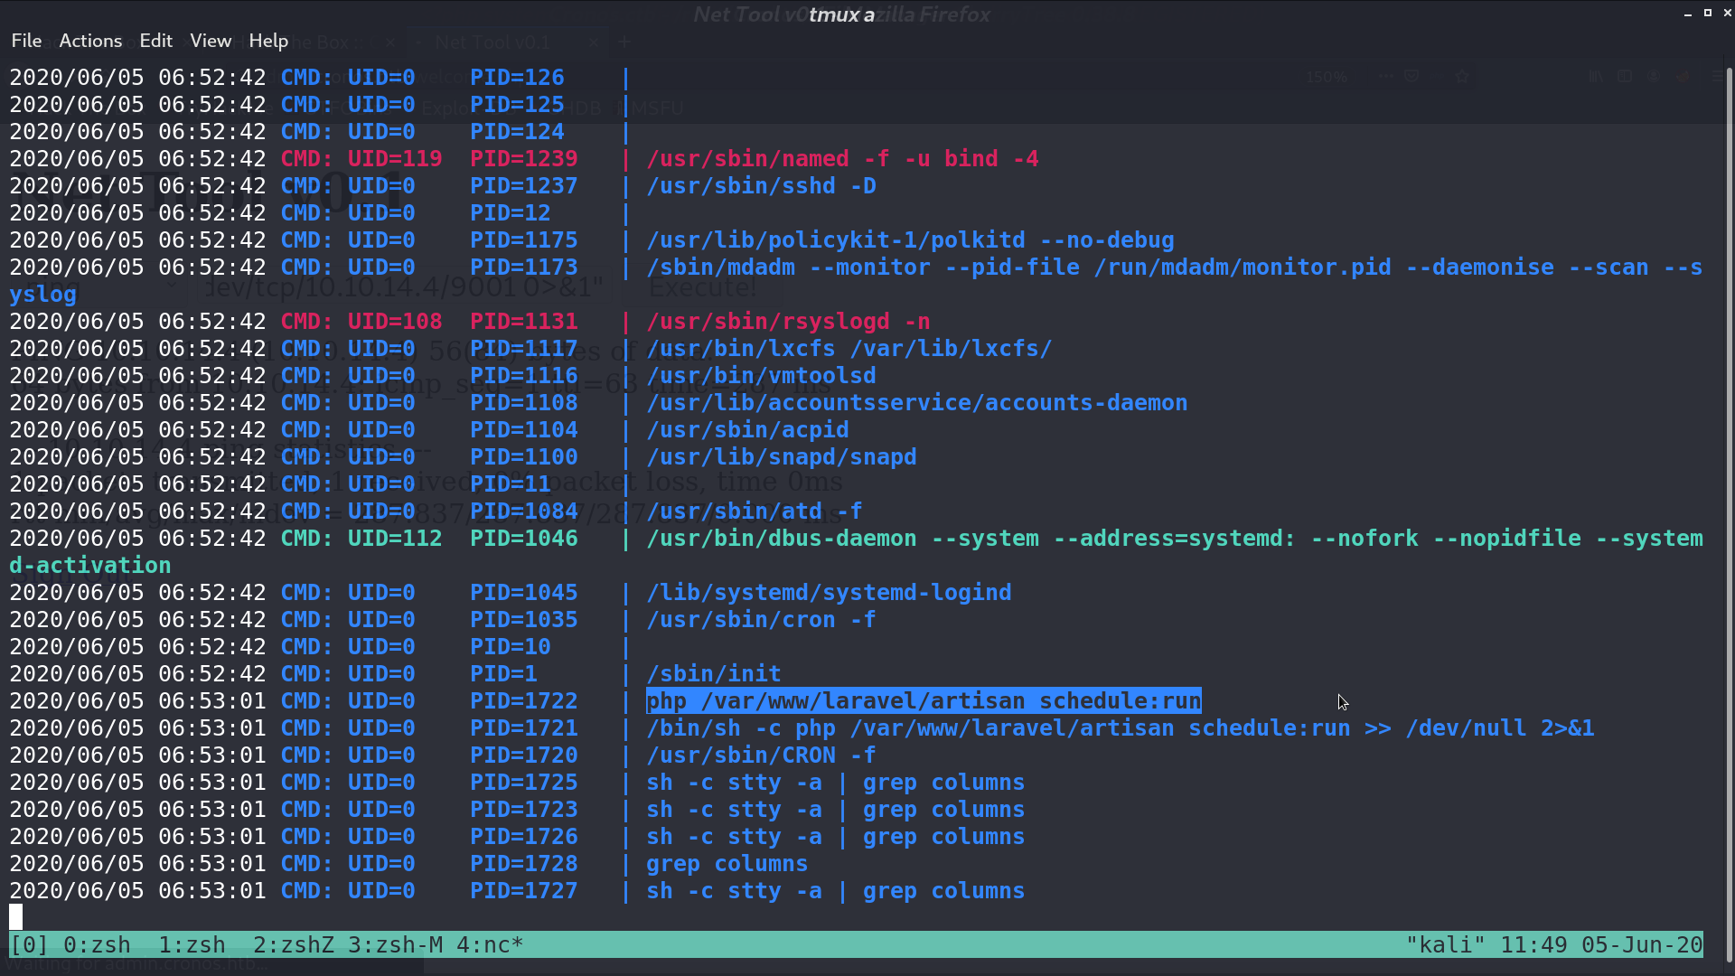The height and width of the screenshot is (976, 1735).
Task: Click the stty command on PID=1727 line
Action: 836,891
